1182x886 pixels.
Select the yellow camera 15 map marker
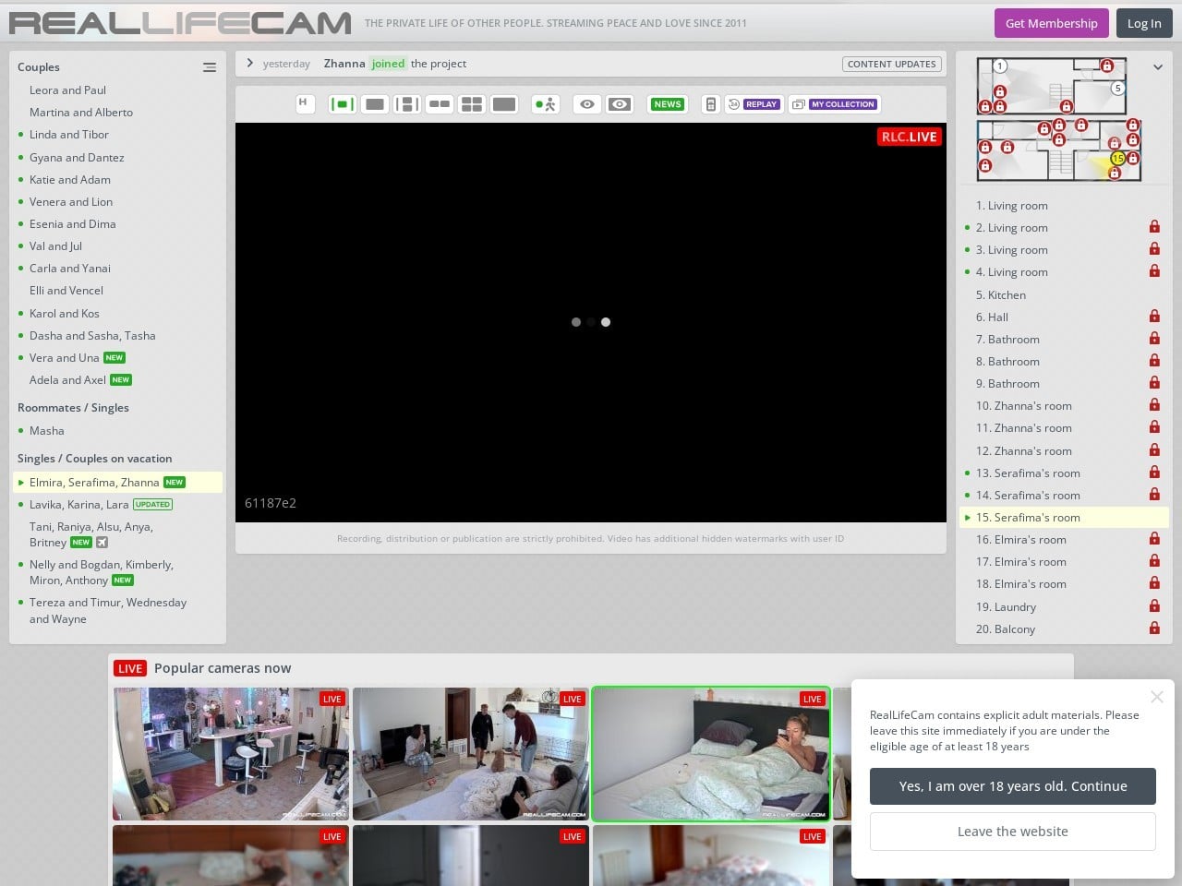tap(1117, 159)
